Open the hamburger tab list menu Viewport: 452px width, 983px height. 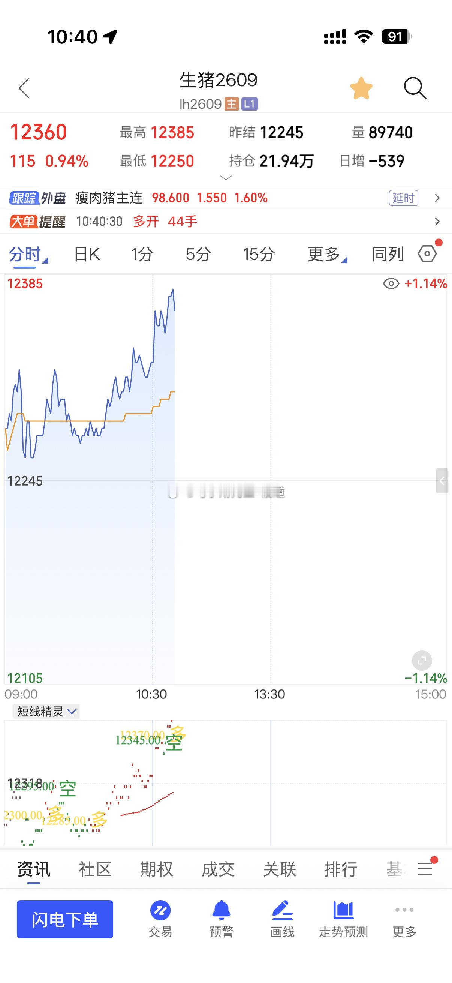425,869
